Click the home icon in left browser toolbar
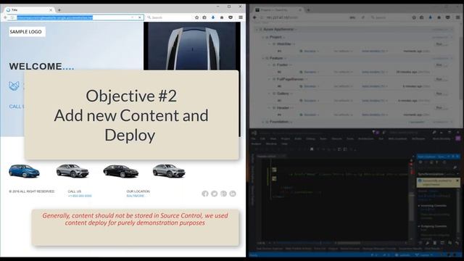The height and width of the screenshot is (261, 464). pyautogui.click(x=222, y=17)
